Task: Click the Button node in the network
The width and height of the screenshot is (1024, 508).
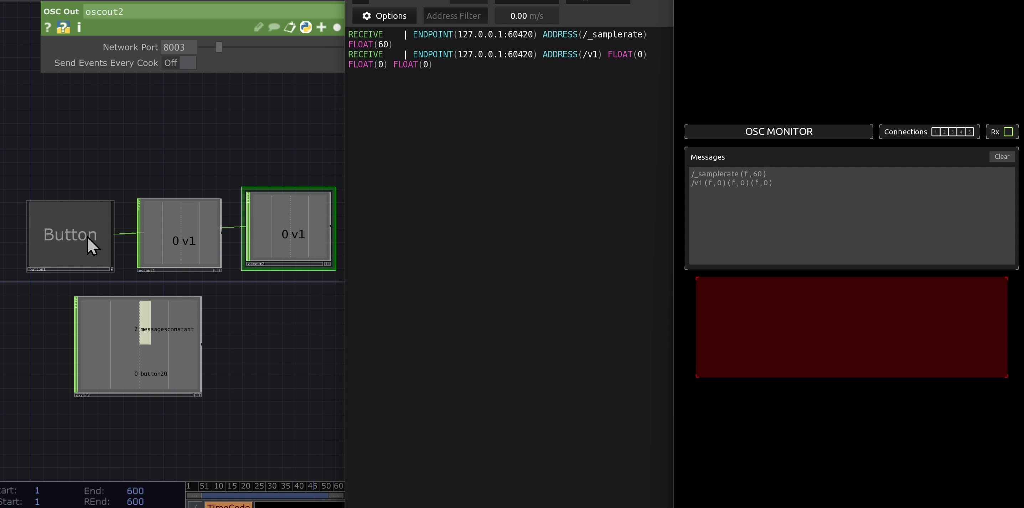Action: click(69, 234)
